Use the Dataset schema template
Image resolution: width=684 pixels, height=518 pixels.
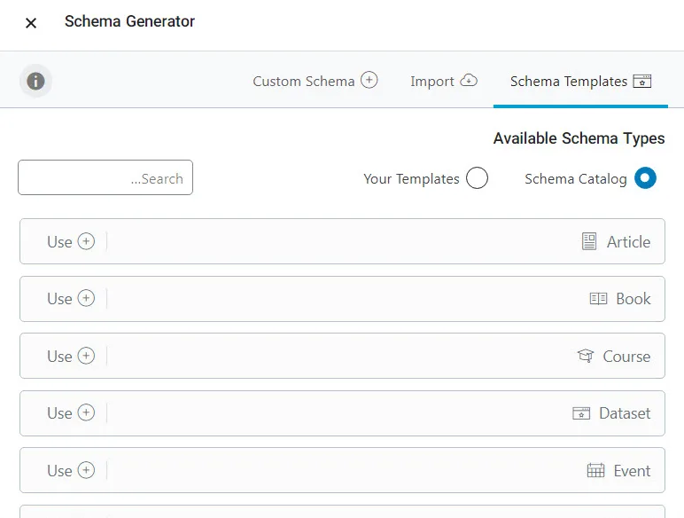[71, 412]
